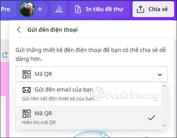This screenshot has height=138, width=177.
Task: Expand the Mã QR dropdown chevron
Action: click(x=160, y=74)
